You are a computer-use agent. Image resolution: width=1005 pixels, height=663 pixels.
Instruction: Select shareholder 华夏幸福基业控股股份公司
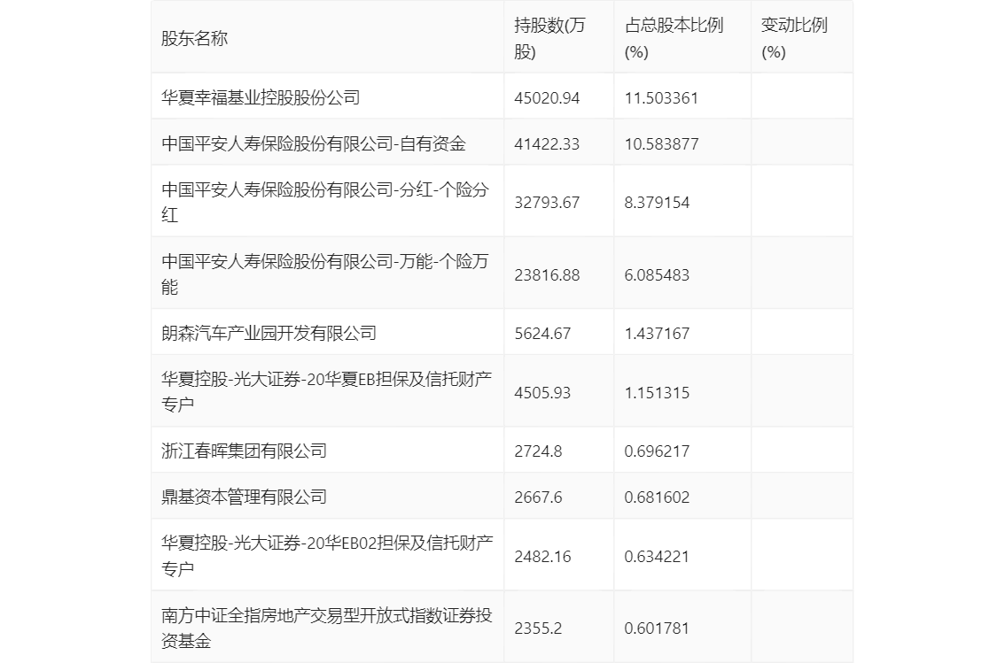point(261,98)
